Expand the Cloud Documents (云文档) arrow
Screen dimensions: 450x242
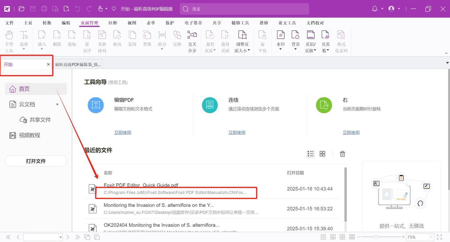57,104
